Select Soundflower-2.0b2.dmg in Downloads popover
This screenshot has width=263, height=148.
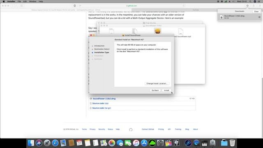(x=240, y=17)
